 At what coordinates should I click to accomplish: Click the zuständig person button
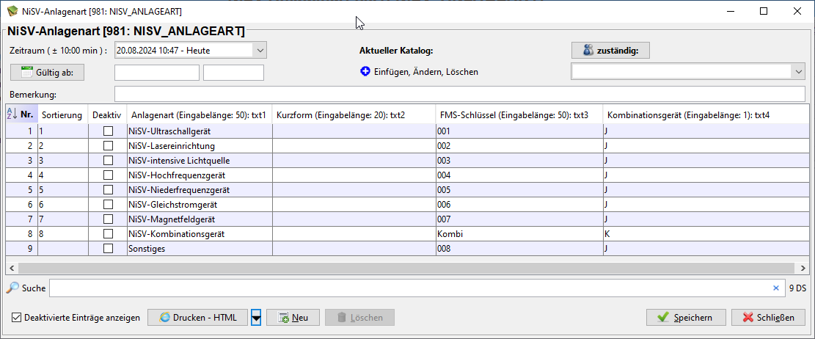point(610,51)
